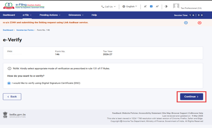Decrease font size with A- icon

[145, 6]
